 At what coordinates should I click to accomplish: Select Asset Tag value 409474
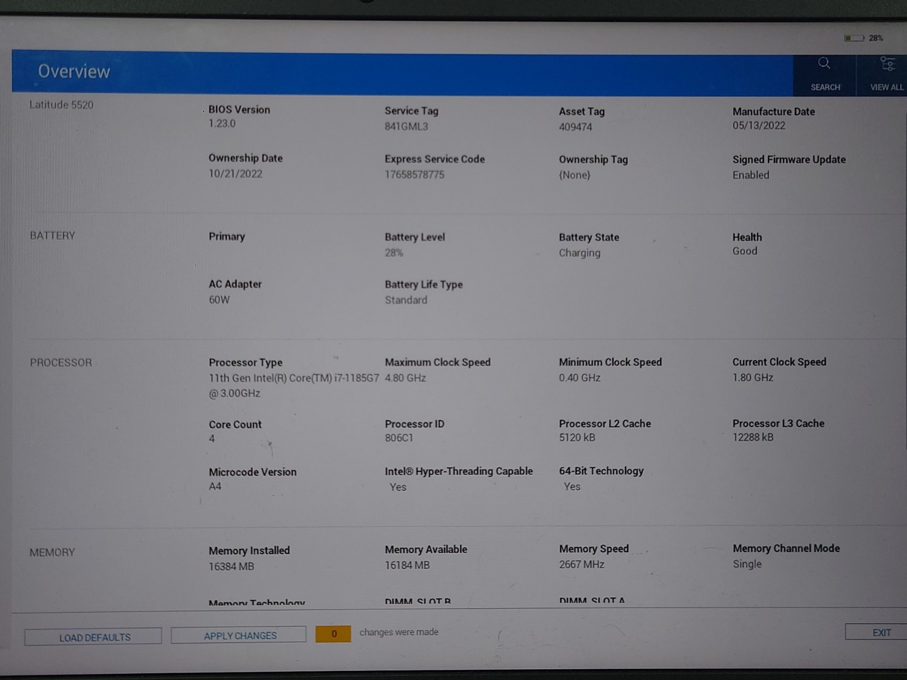[575, 127]
